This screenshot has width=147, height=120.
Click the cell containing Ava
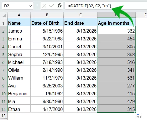pos(19,85)
